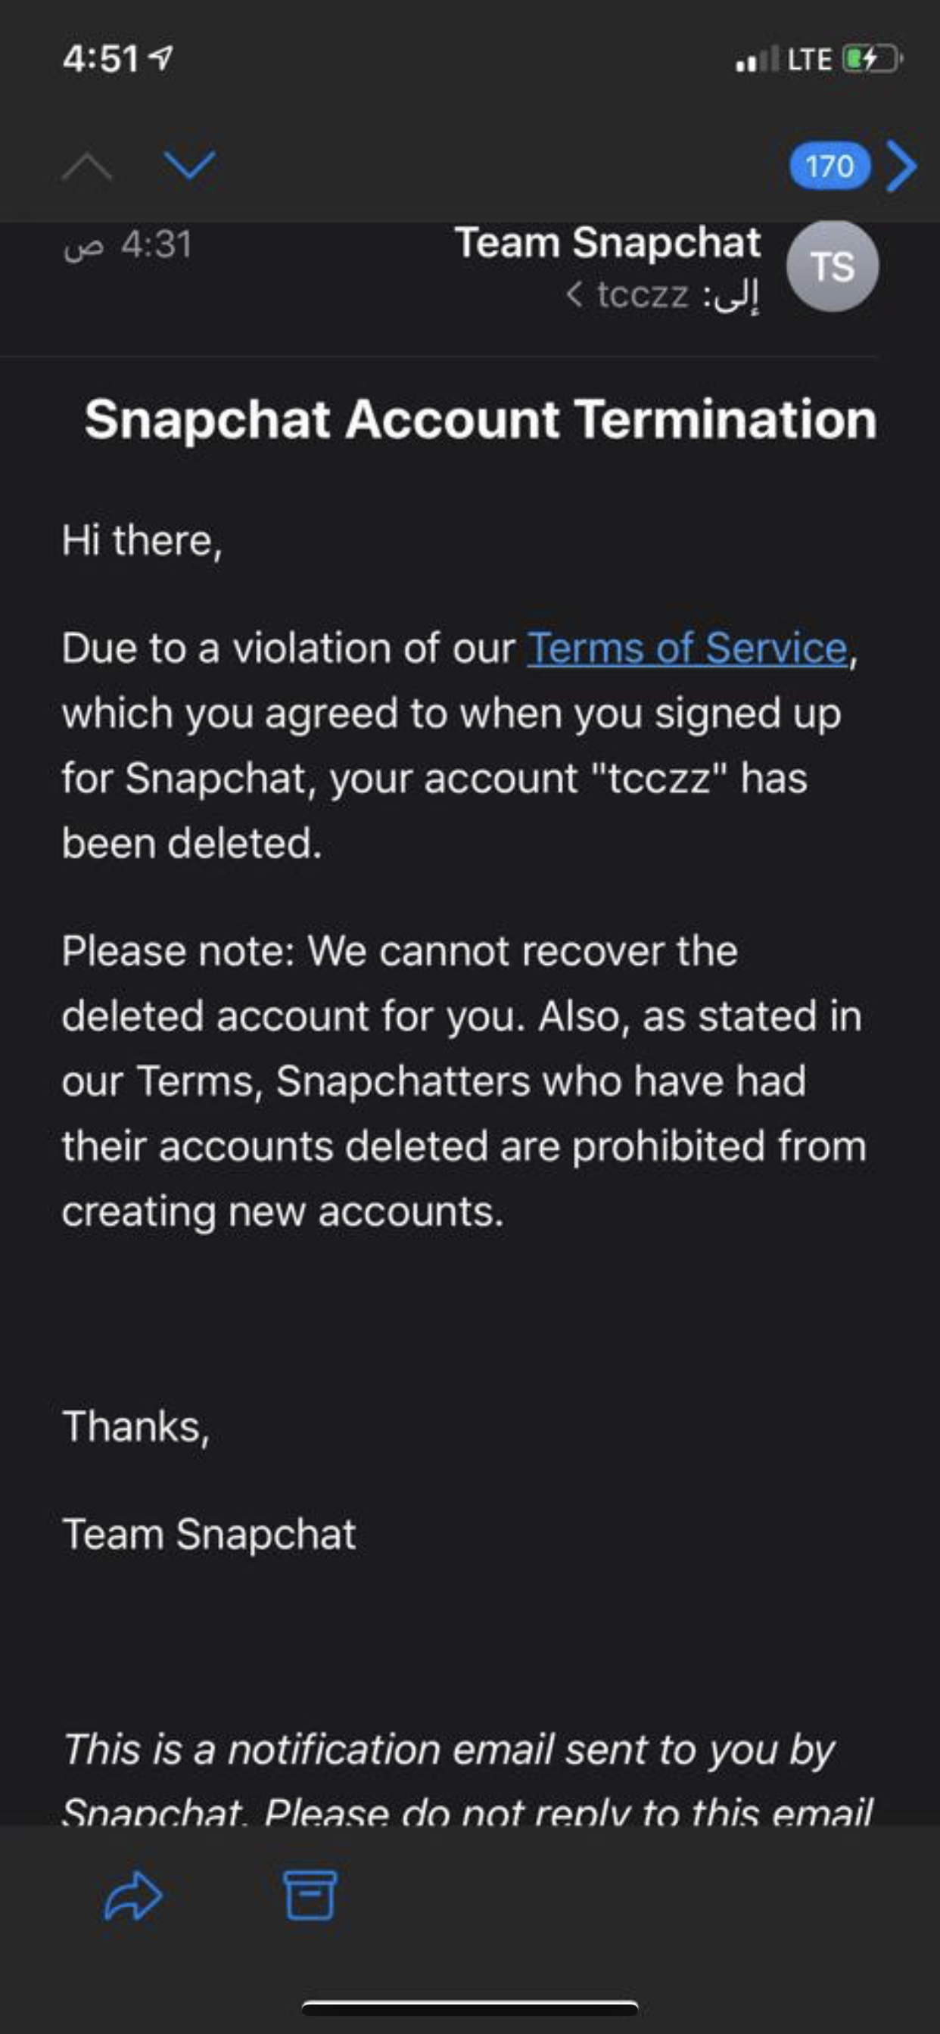Expand recipient details chevron beside tcczz
This screenshot has height=2034, width=940.
click(x=575, y=295)
